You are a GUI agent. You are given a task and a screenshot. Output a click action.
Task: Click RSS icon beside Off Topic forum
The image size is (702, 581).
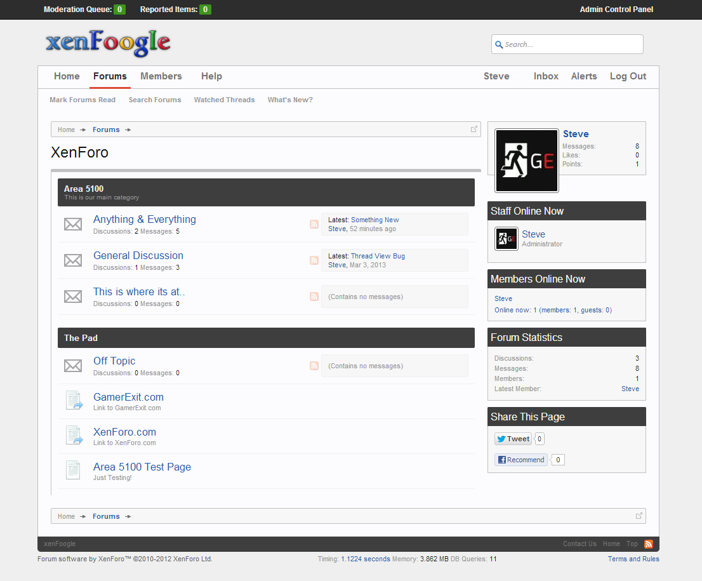point(314,366)
